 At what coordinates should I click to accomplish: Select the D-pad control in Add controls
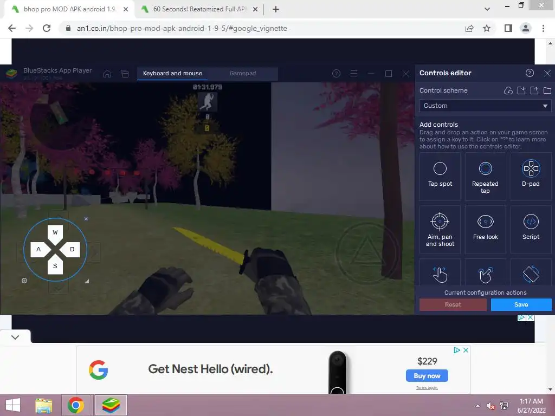[531, 176]
